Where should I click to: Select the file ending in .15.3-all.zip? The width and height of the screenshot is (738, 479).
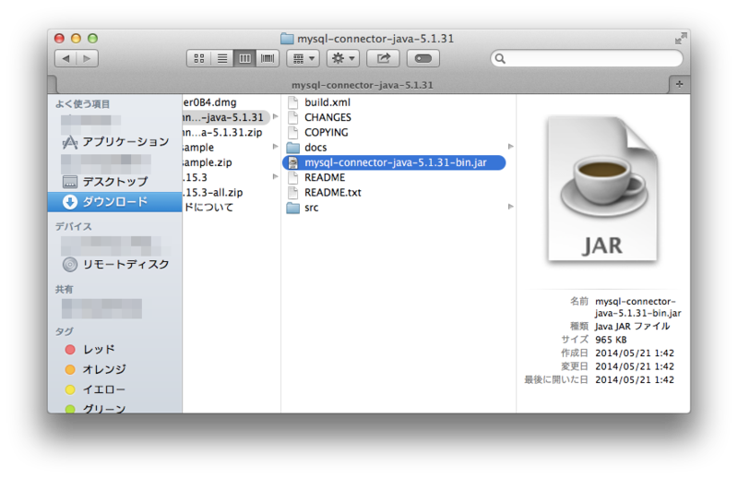coord(213,193)
